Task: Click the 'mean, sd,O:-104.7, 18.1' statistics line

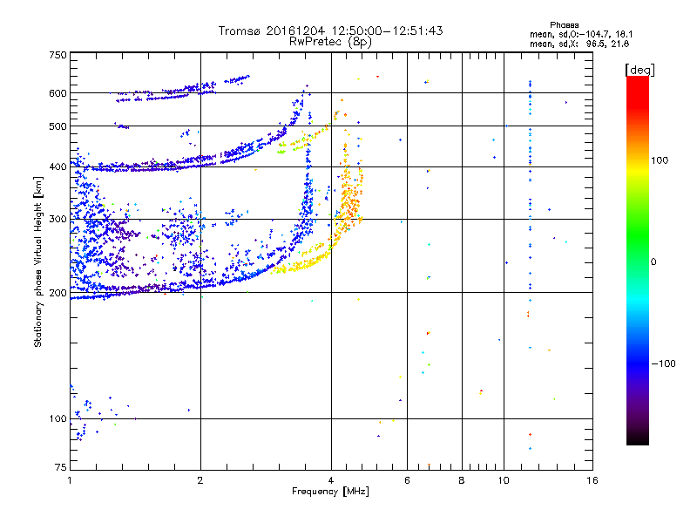Action: click(x=581, y=34)
